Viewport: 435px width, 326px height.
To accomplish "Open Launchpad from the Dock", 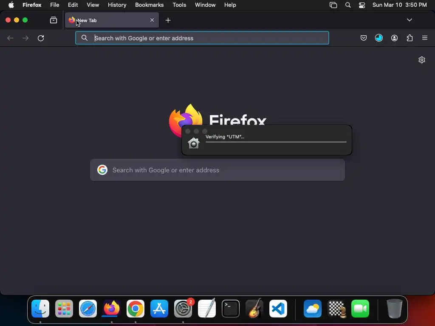I will [x=64, y=309].
